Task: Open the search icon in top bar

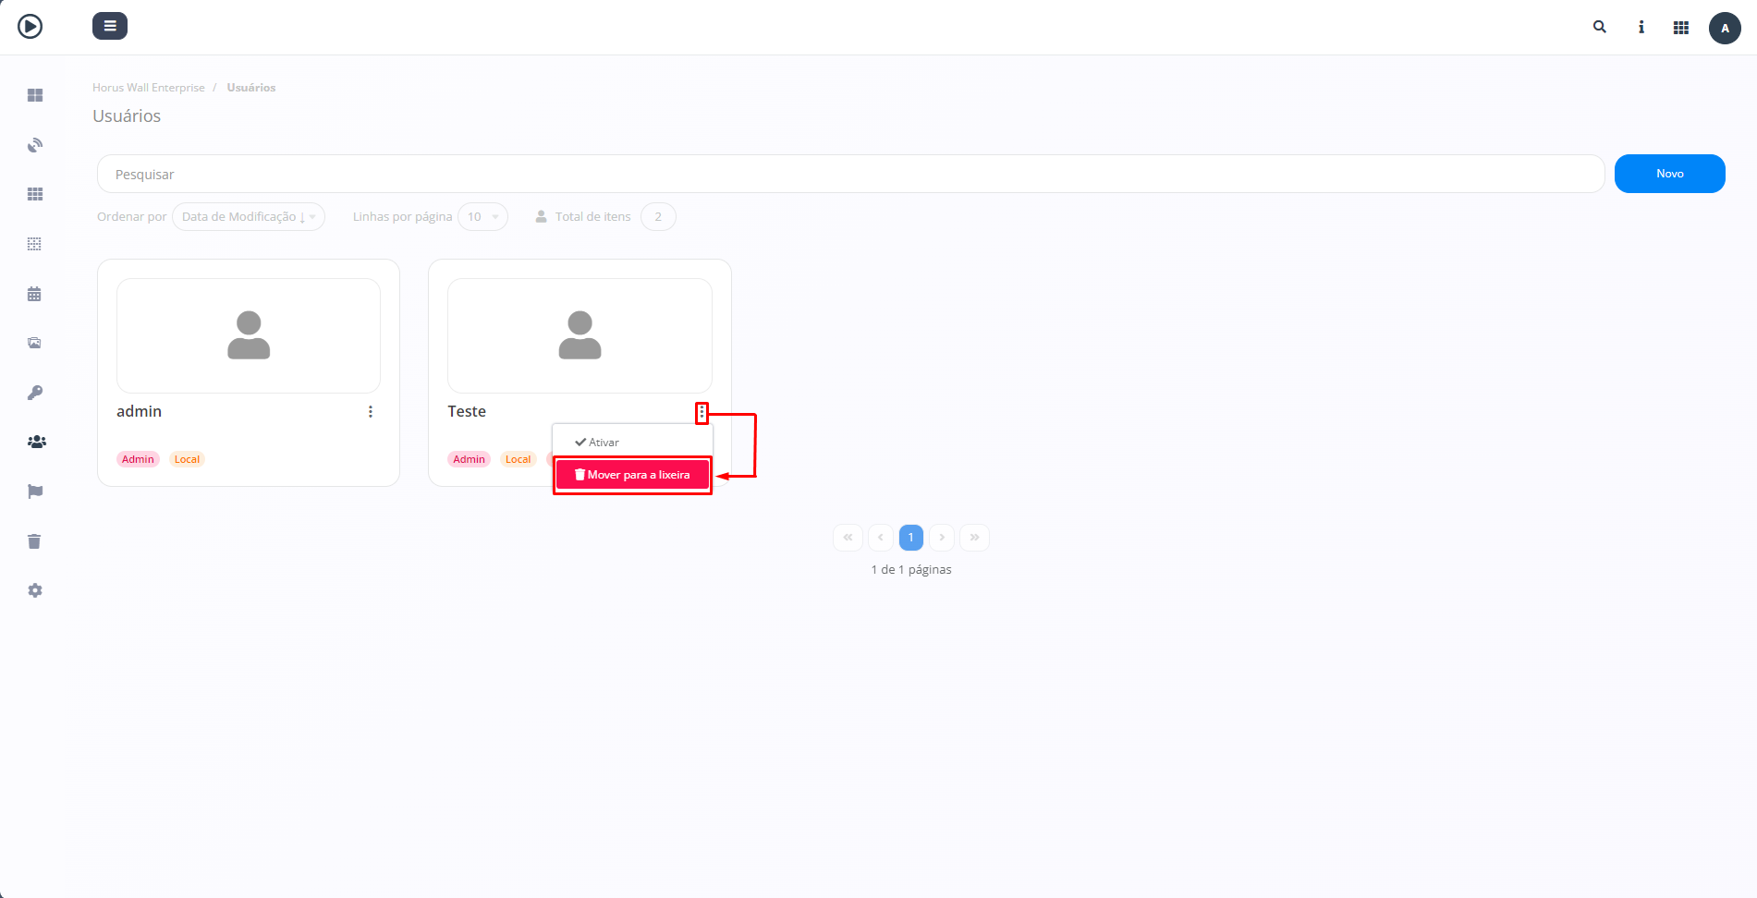Action: click(1599, 28)
